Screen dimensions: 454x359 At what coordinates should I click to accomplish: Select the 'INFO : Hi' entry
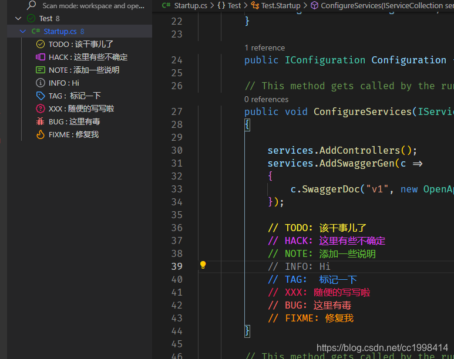(63, 83)
